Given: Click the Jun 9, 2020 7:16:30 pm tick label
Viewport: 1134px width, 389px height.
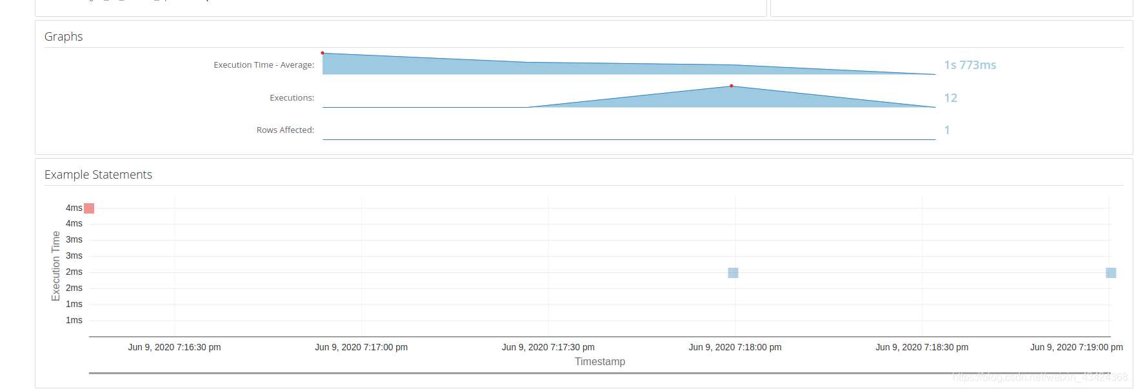Looking at the screenshot, I should [x=174, y=347].
